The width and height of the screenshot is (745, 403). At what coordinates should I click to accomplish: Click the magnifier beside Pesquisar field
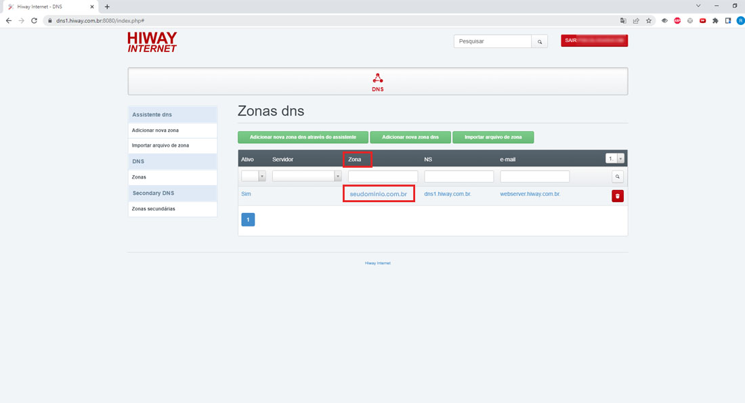[539, 42]
